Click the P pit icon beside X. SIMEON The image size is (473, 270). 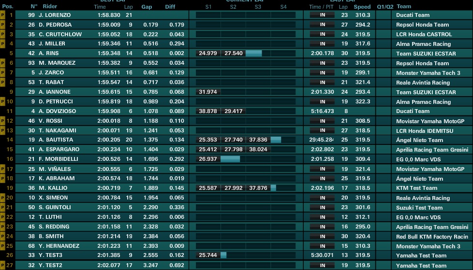click(3, 198)
